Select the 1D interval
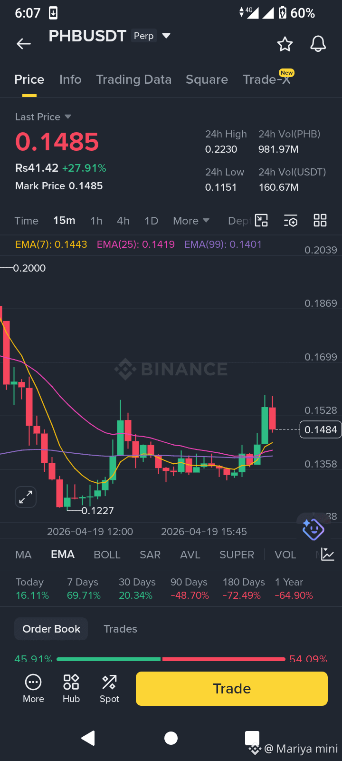This screenshot has height=761, width=342. pyautogui.click(x=151, y=221)
